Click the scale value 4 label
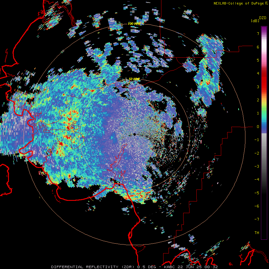The height and width of the screenshot is (269, 269). pyautogui.click(x=258, y=74)
